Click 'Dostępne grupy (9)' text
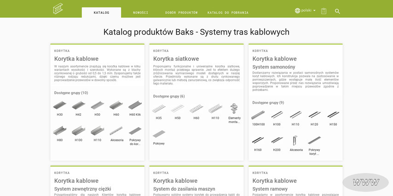Screen dimensions: 393x196 268,102
